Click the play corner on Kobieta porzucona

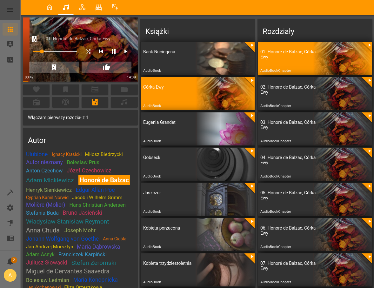251,221
